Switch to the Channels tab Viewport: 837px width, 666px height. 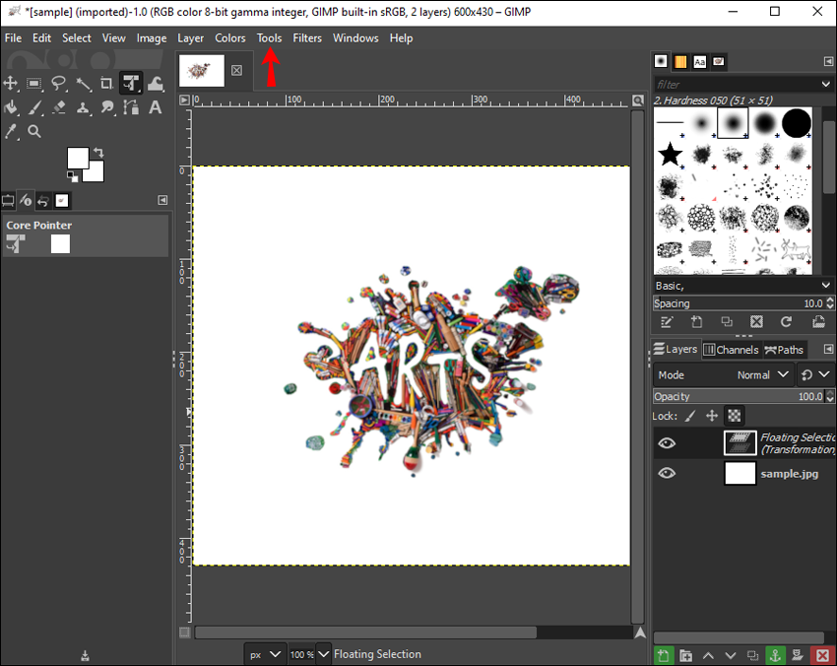[x=731, y=350]
